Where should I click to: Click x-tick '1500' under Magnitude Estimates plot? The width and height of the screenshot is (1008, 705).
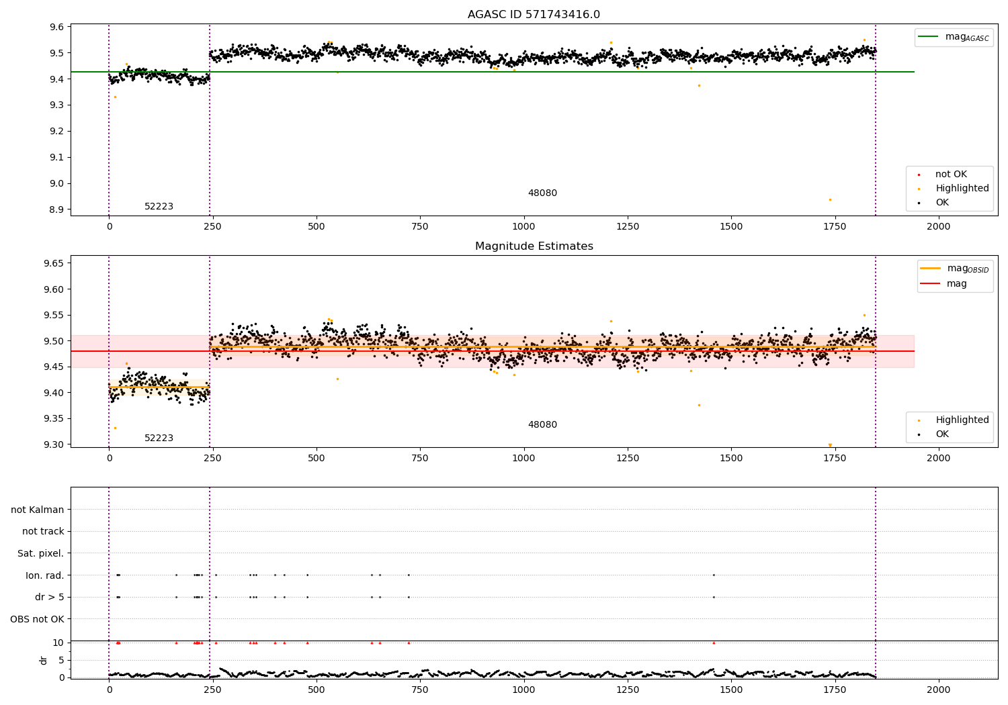click(x=731, y=459)
